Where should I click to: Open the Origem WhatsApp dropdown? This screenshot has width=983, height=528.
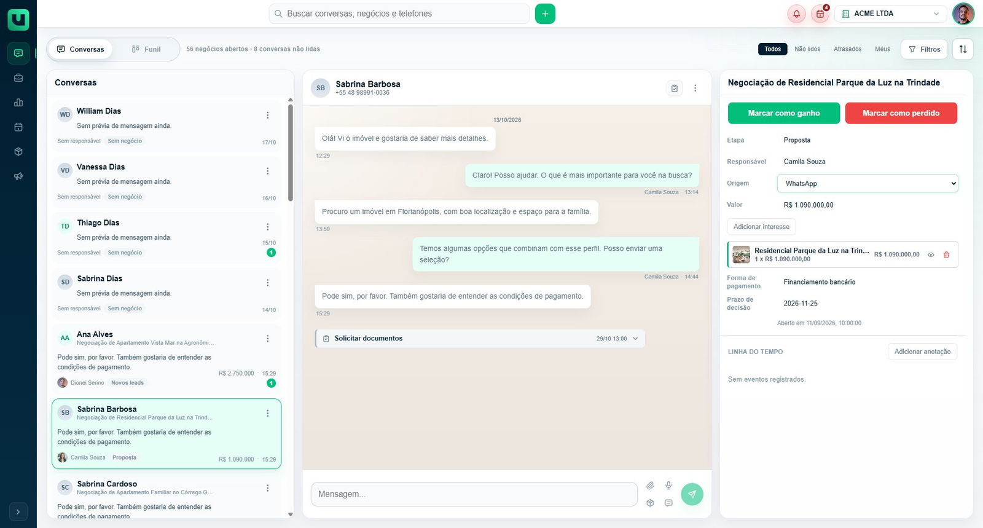[x=867, y=183]
